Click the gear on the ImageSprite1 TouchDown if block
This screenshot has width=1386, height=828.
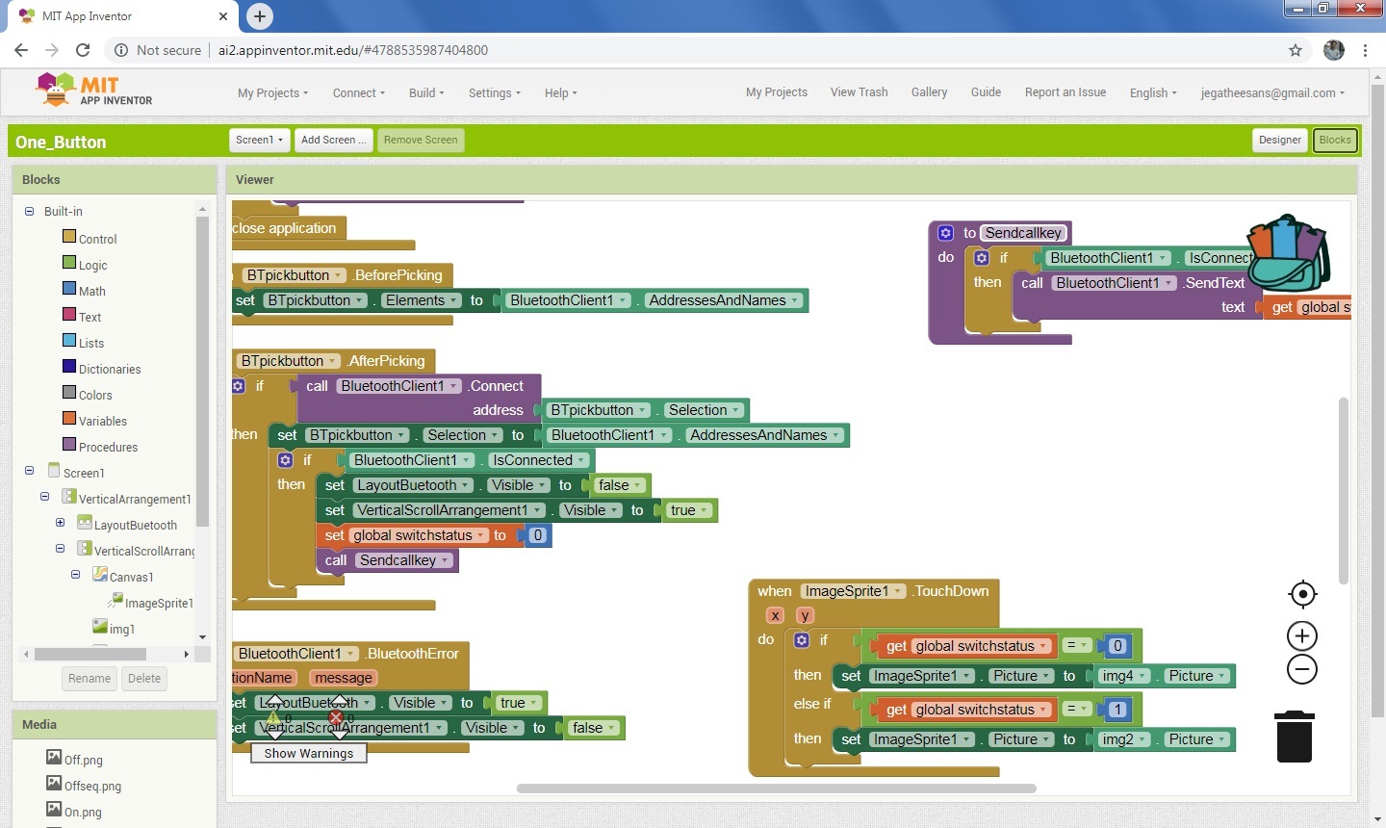802,639
